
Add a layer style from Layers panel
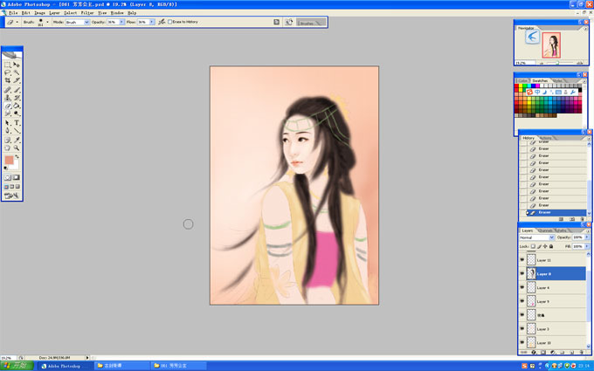click(x=534, y=352)
